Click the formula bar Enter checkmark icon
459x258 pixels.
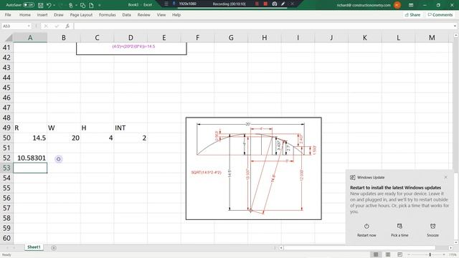[57, 26]
